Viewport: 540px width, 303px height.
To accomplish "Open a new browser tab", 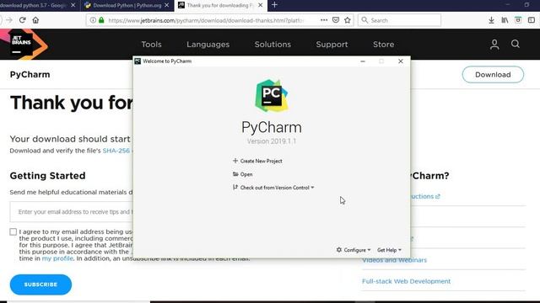I will coord(274,5).
